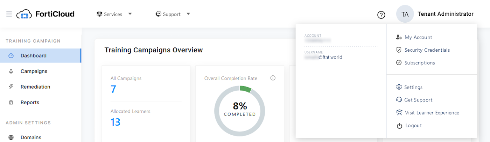
Task: Expand the Services dropdown arrow
Action: pyautogui.click(x=130, y=14)
